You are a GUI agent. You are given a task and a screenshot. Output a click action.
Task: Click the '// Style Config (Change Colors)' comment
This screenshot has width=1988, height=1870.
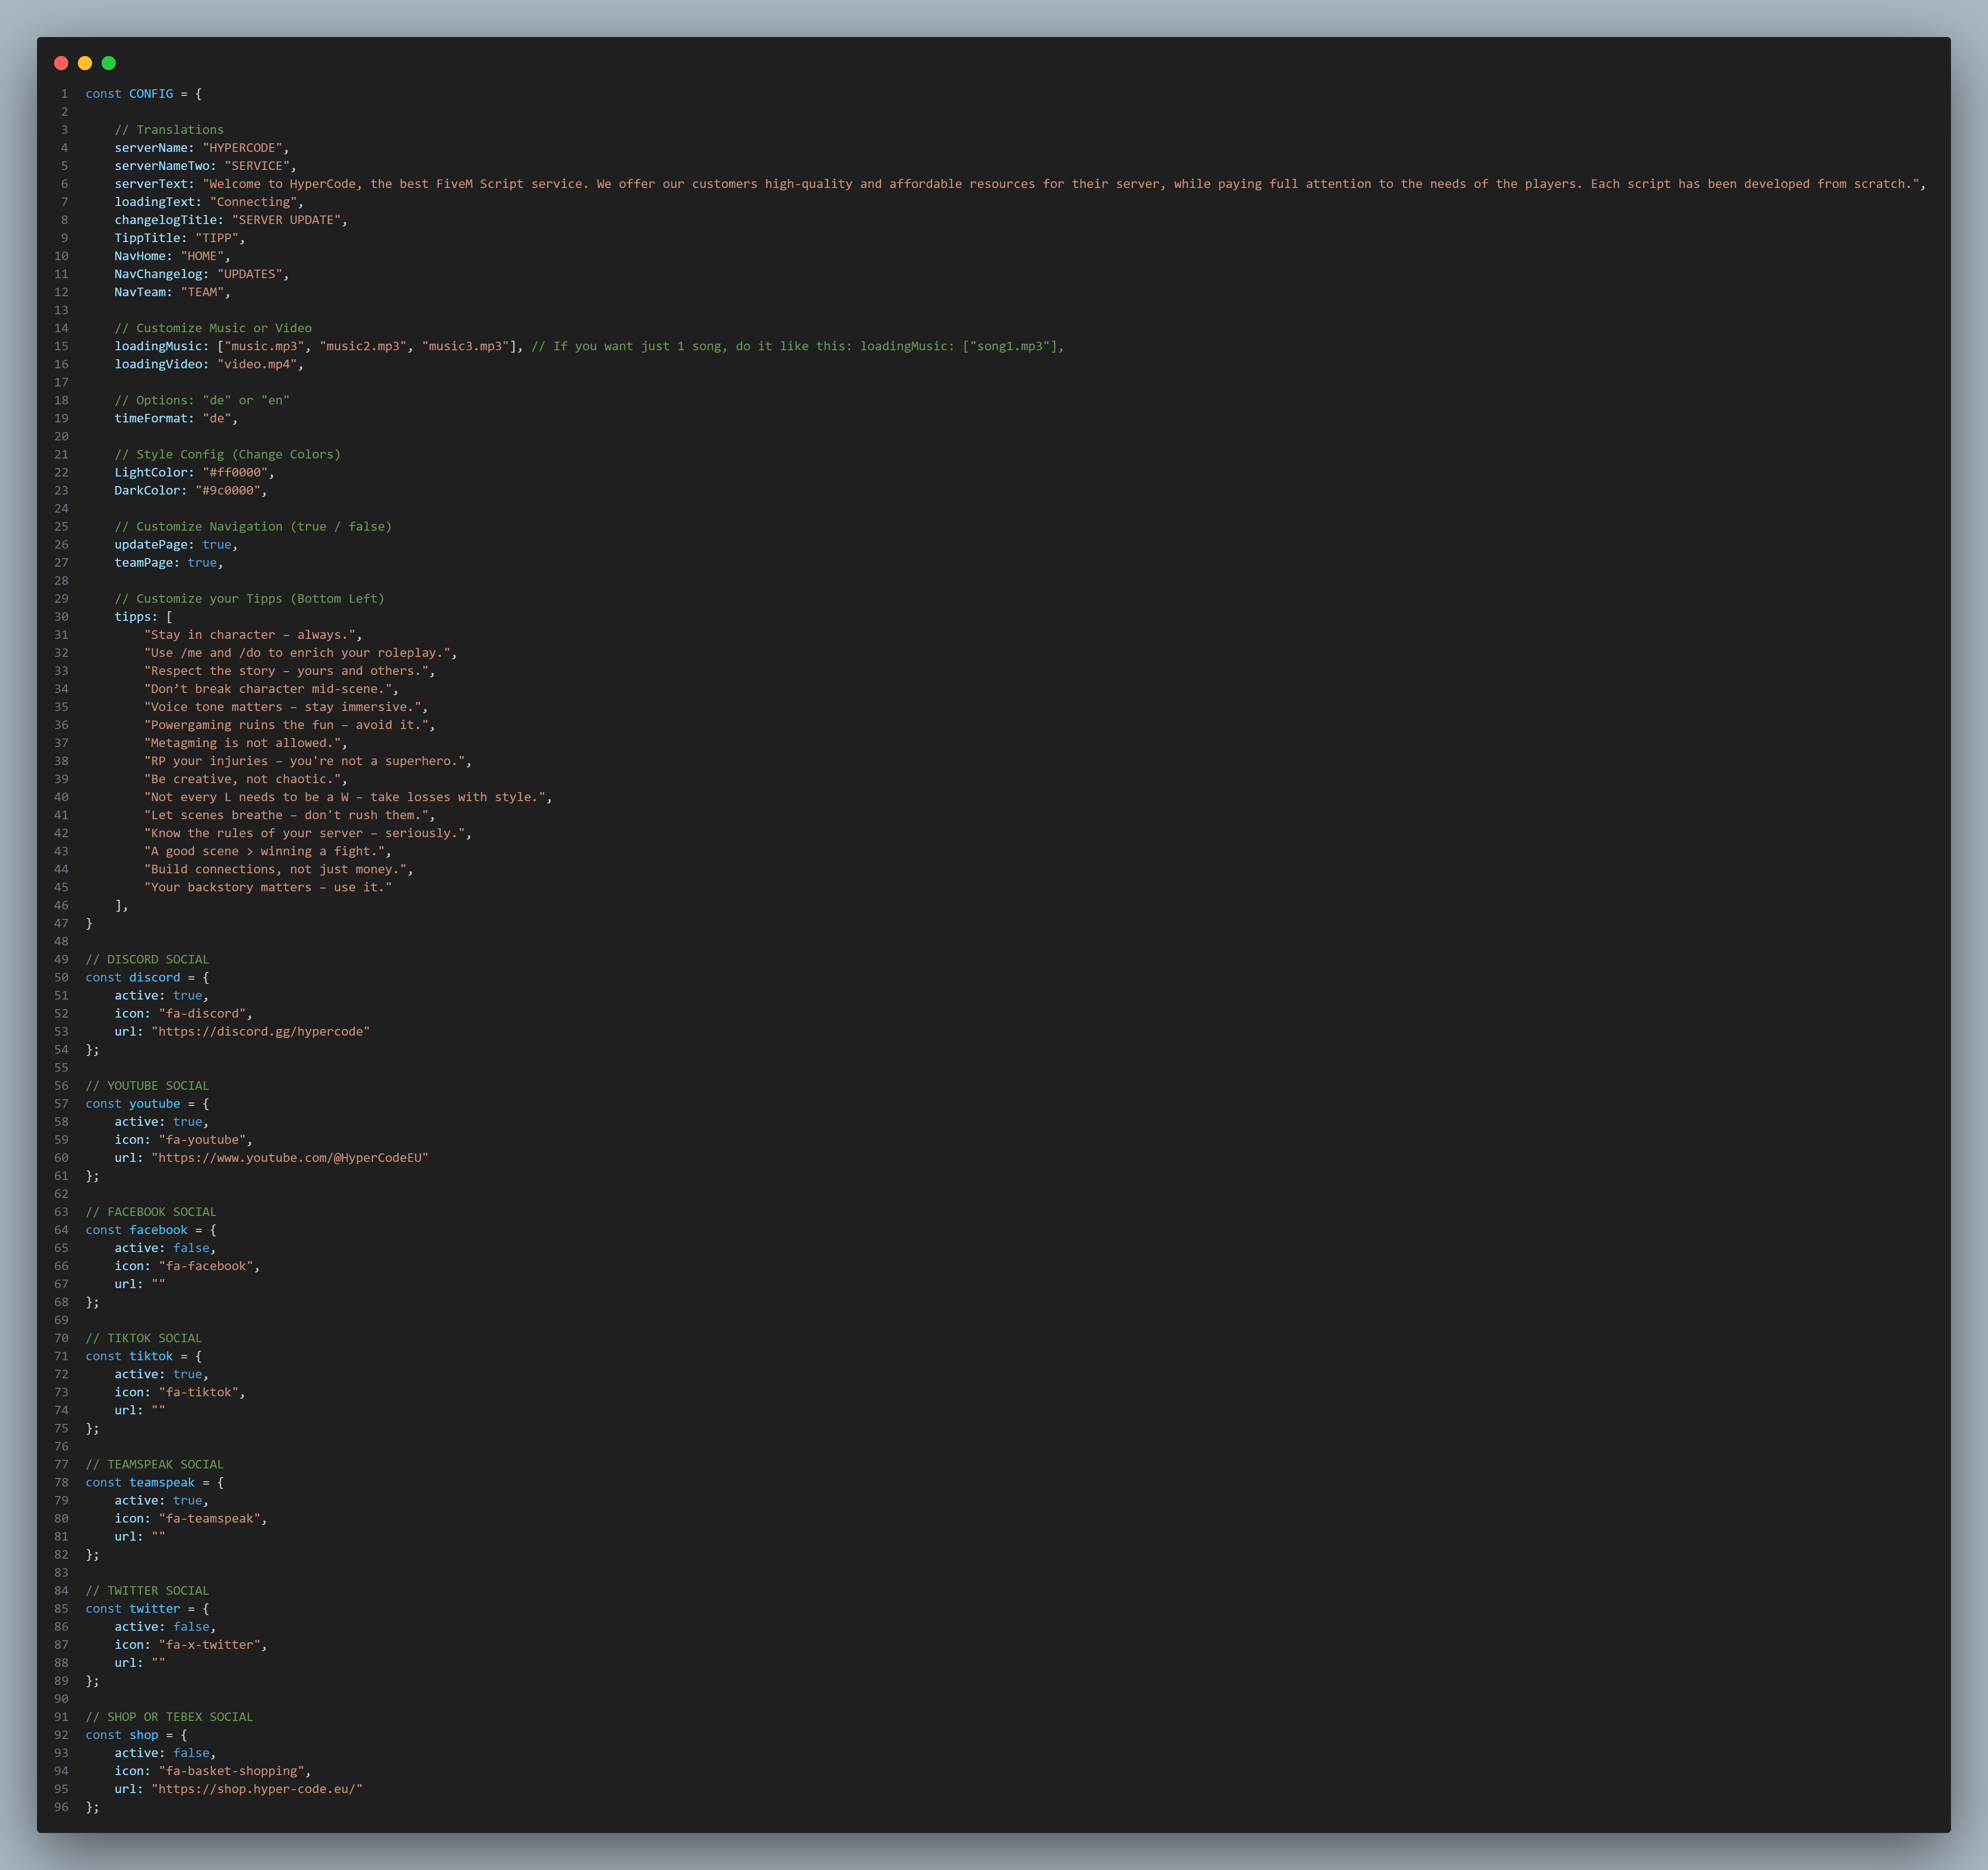[x=227, y=454]
